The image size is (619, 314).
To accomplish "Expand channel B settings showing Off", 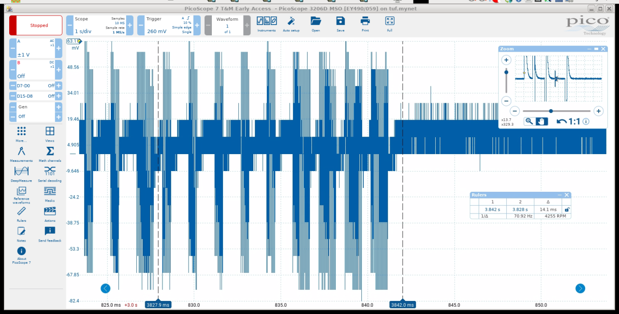I will tap(32, 70).
